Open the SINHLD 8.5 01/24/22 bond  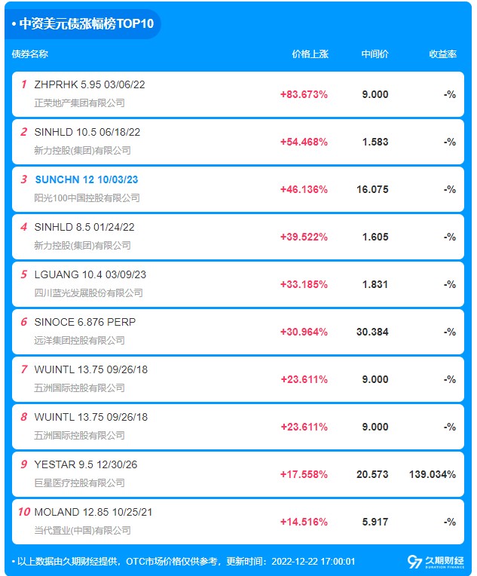click(x=84, y=227)
